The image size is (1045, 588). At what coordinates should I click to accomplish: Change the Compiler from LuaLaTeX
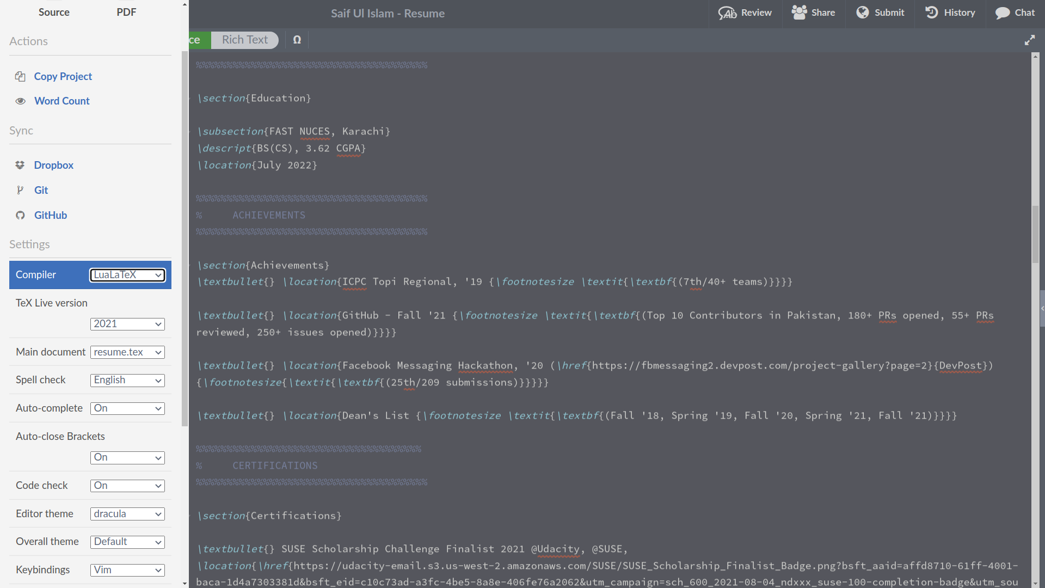(x=127, y=275)
